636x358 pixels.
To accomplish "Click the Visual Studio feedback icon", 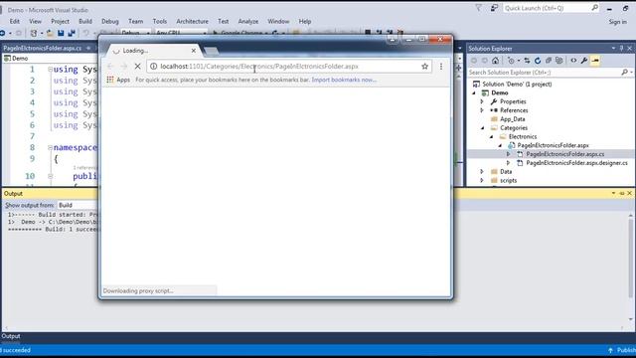I will coord(494,8).
